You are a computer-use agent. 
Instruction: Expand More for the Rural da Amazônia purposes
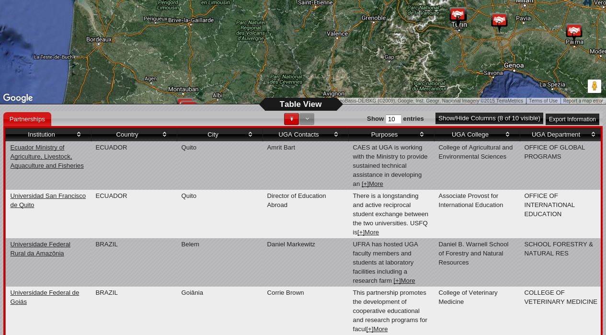[404, 281]
